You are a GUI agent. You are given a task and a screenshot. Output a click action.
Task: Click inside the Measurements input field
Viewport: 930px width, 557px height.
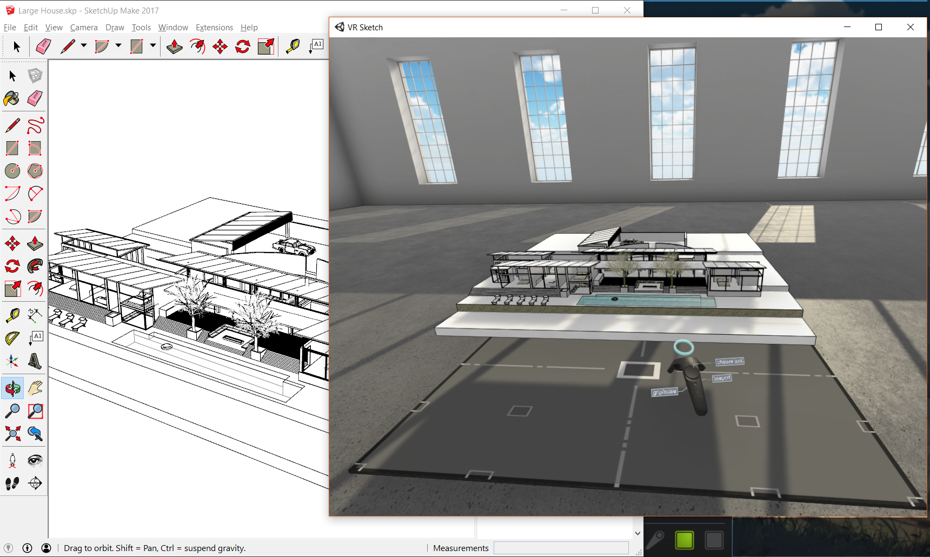561,548
